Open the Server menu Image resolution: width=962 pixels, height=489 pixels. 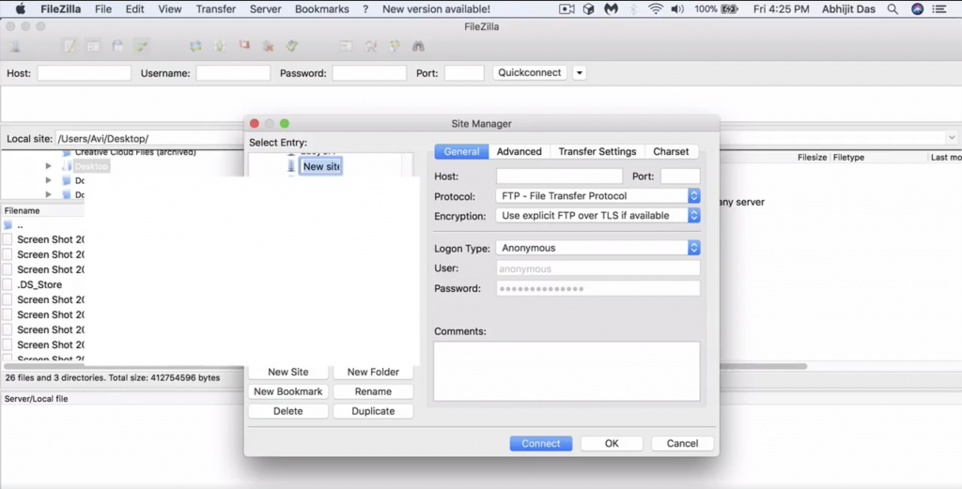click(x=265, y=9)
